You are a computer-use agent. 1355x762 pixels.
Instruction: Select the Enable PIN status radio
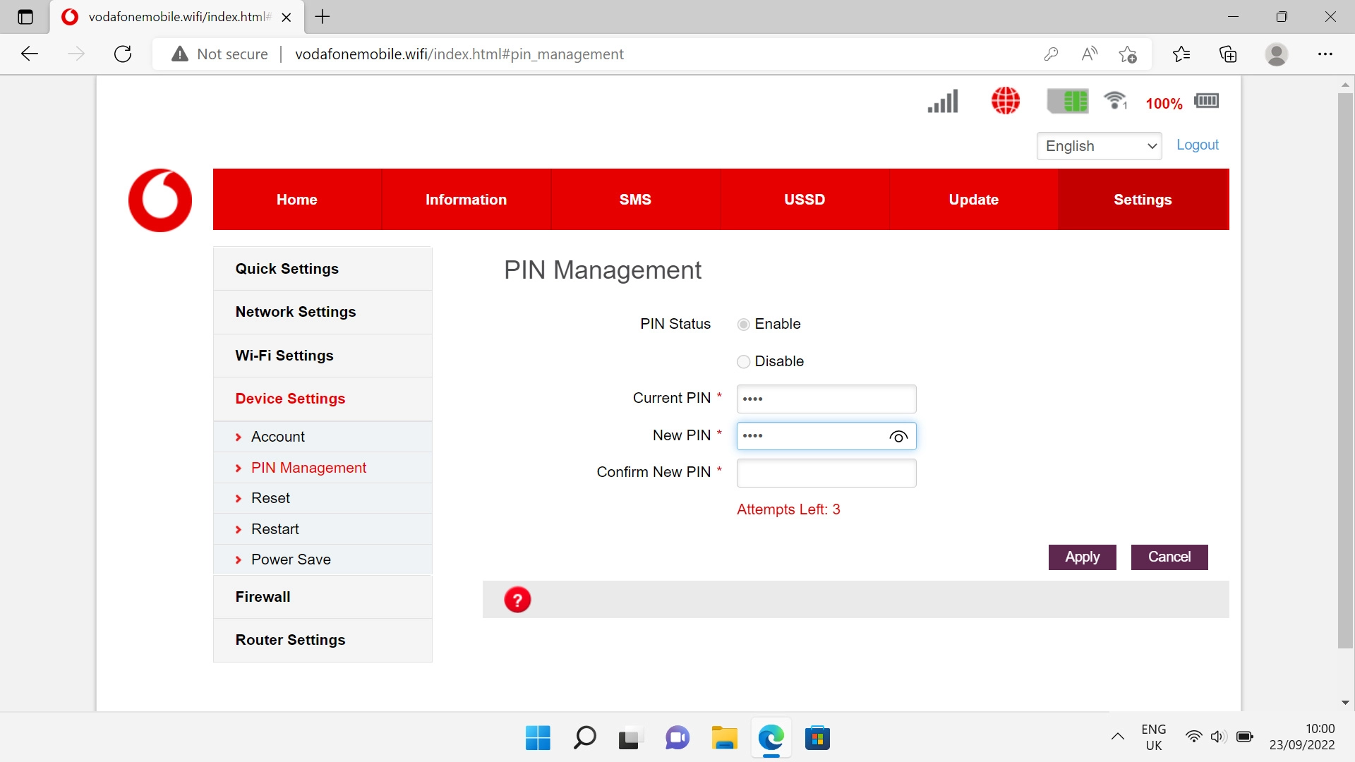point(743,325)
